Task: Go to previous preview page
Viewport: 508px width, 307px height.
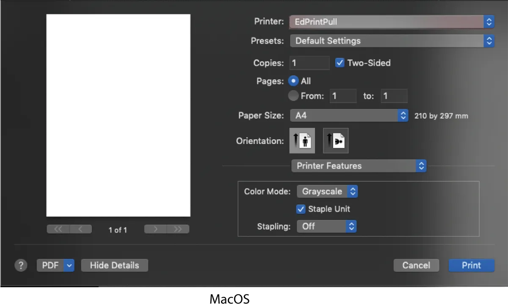Action: (x=80, y=229)
